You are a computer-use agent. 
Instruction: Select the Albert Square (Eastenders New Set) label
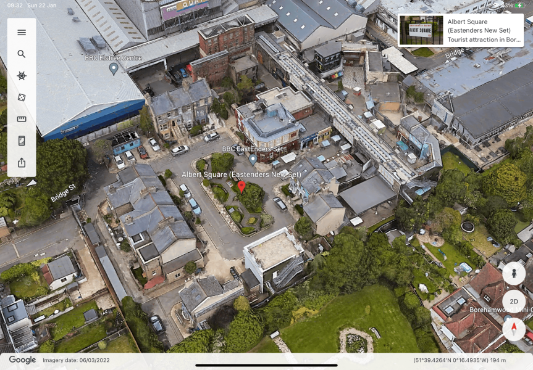tap(241, 175)
